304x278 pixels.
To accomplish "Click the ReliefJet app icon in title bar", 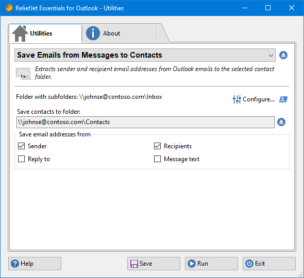I will (x=9, y=8).
